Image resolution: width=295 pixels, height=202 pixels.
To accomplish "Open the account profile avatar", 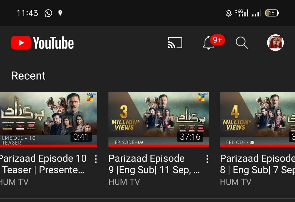I will click(275, 42).
